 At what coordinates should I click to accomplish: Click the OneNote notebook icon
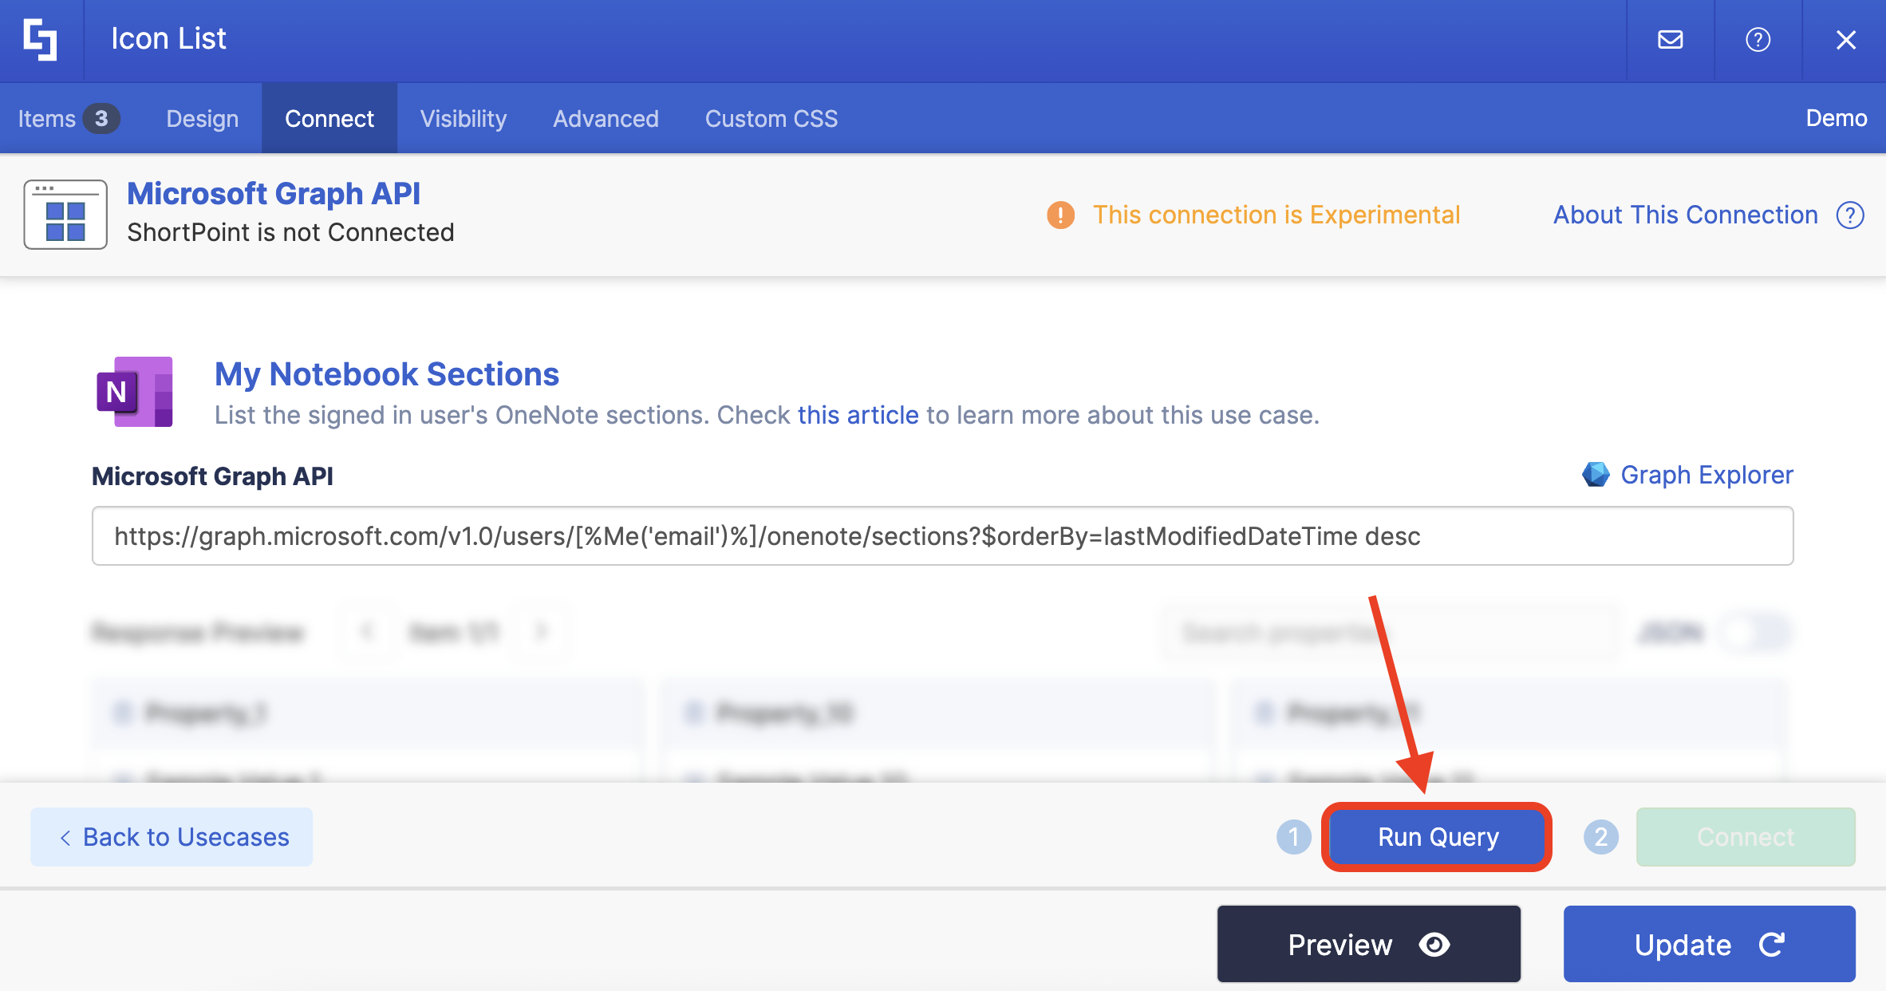point(135,392)
